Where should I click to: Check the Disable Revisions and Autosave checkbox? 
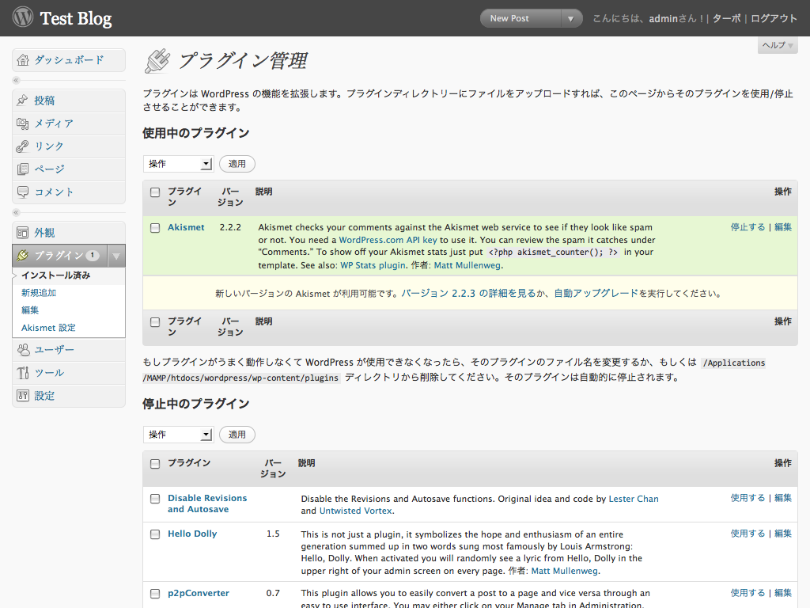point(155,499)
